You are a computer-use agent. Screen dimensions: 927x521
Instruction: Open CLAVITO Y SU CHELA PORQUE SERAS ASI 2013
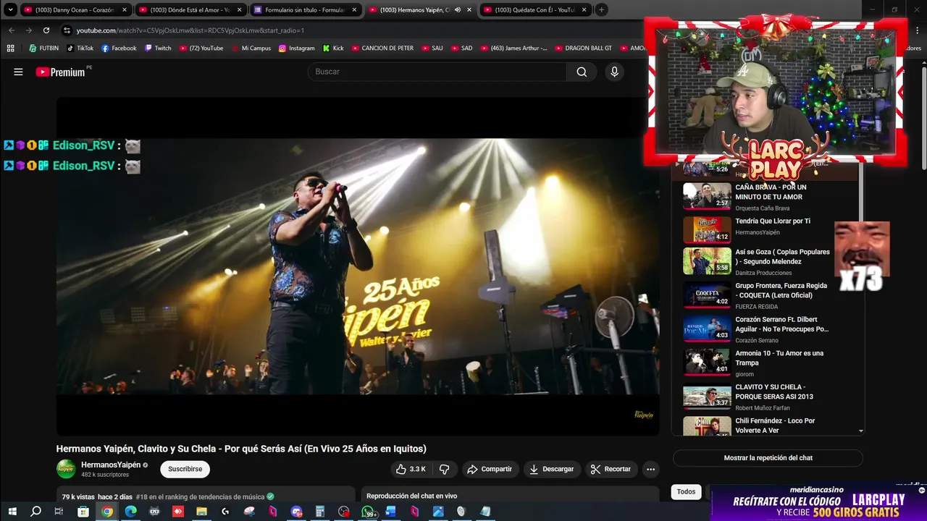pos(774,391)
